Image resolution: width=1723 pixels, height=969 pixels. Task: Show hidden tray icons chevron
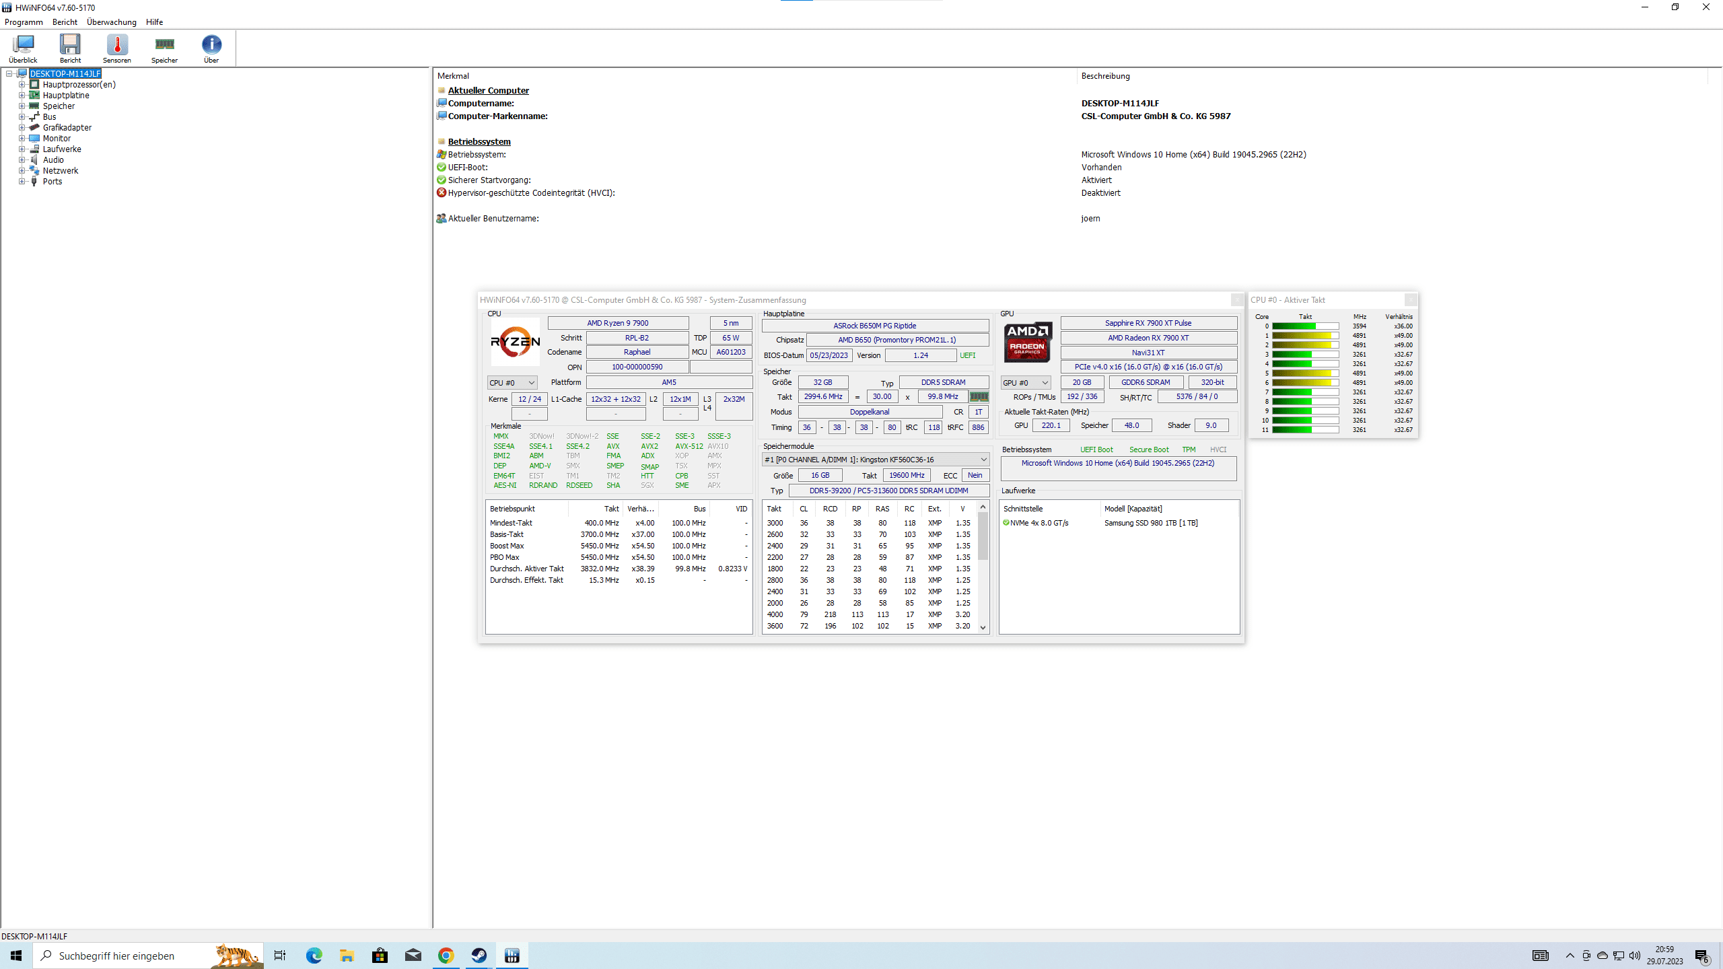pos(1570,956)
